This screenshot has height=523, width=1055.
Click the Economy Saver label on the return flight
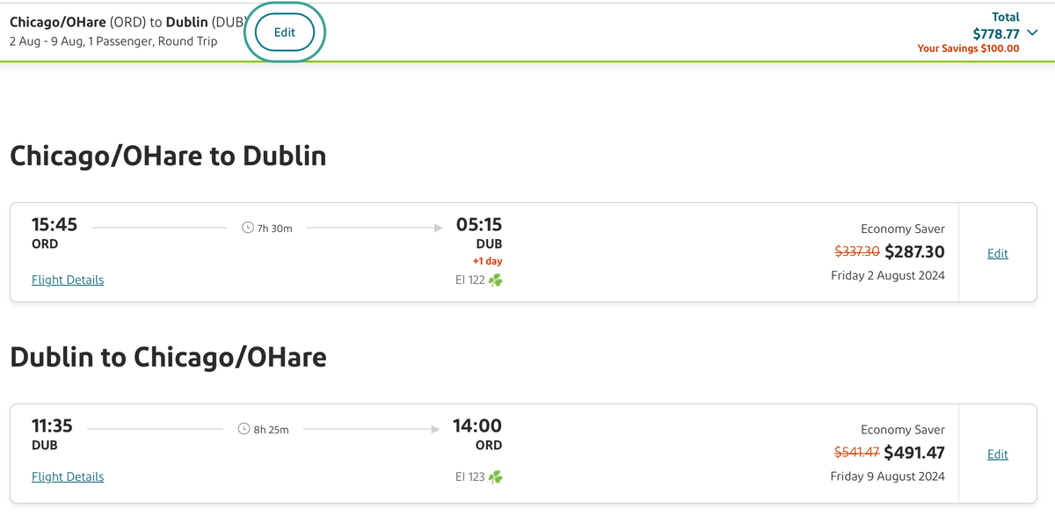coord(903,430)
